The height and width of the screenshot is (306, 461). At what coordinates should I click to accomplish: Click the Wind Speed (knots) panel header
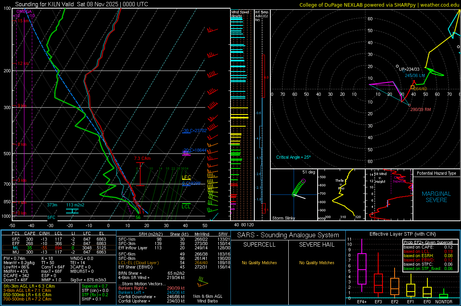click(240, 14)
